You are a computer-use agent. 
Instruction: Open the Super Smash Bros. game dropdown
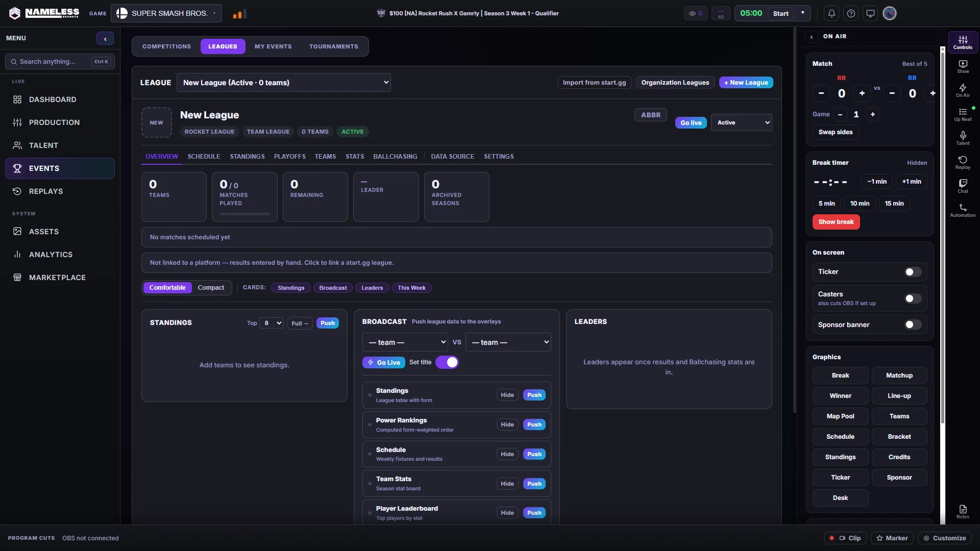[166, 13]
